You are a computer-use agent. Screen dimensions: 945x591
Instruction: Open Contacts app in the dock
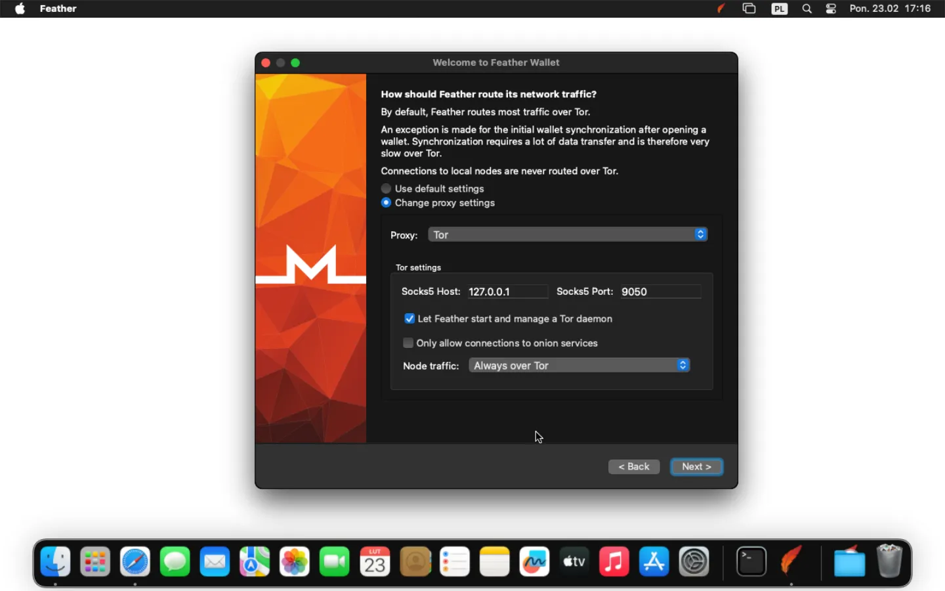tap(415, 562)
